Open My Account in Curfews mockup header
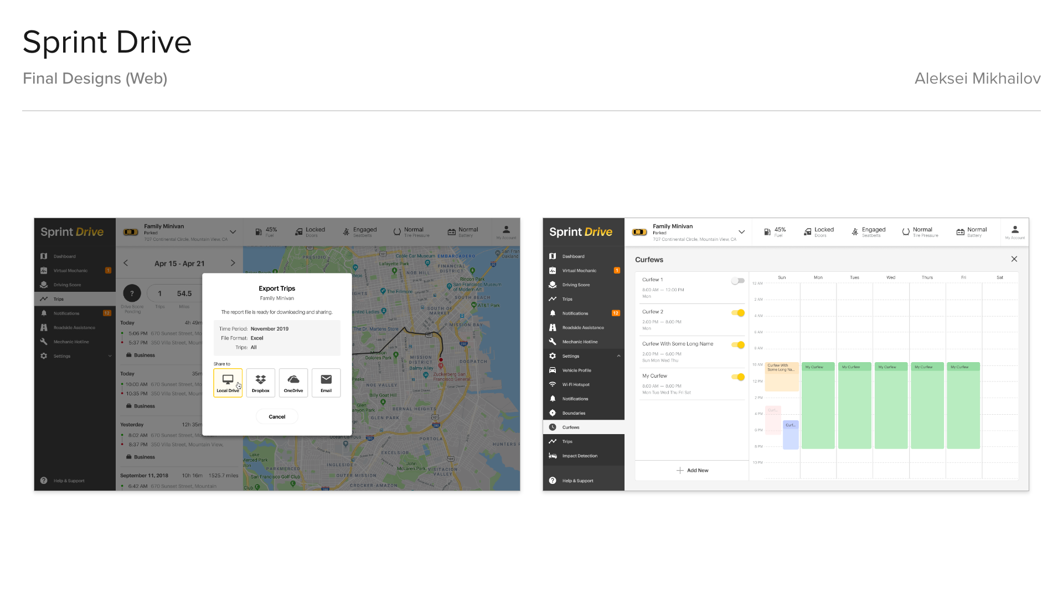The width and height of the screenshot is (1063, 598). (1015, 232)
